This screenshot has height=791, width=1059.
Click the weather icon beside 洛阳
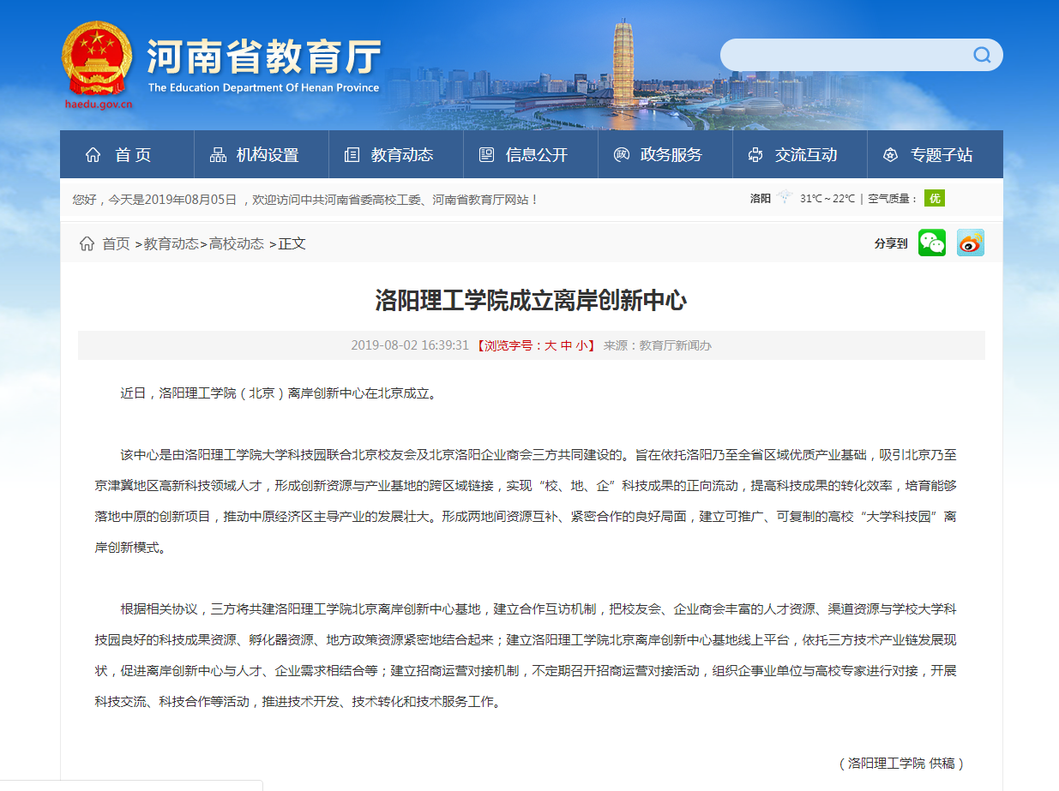[x=785, y=199]
